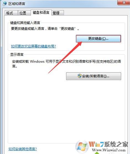130x154 pixels.
Task: Click the 显示语言 group label
Action: coord(17,54)
